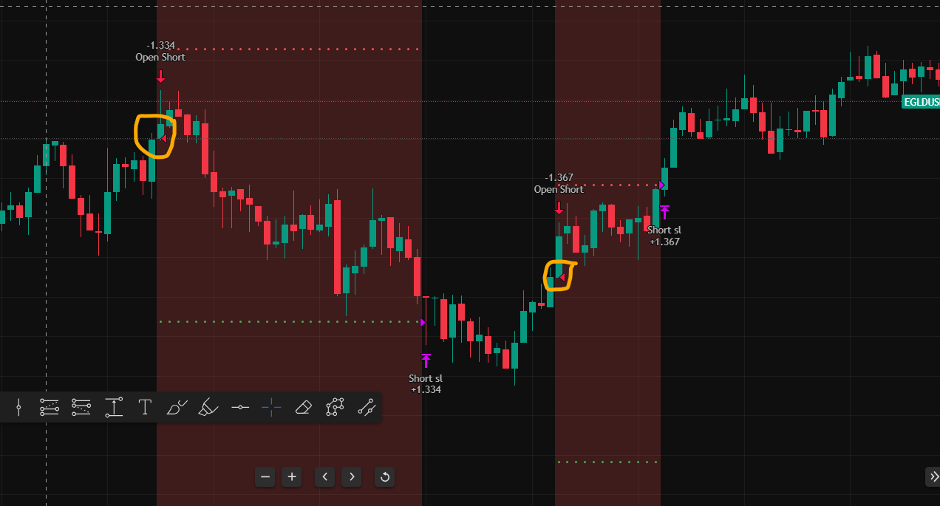Select the Brush drawing tool

pyautogui.click(x=177, y=406)
